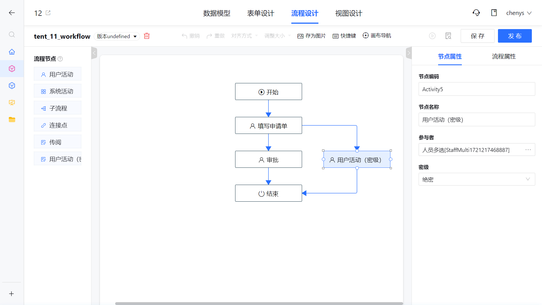This screenshot has width=542, height=305.
Task: Pick the 连接点 node from palette
Action: coord(58,125)
